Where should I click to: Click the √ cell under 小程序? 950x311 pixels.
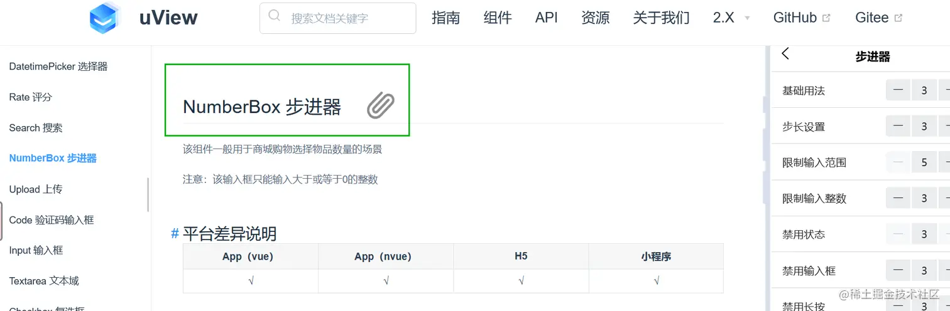[656, 281]
